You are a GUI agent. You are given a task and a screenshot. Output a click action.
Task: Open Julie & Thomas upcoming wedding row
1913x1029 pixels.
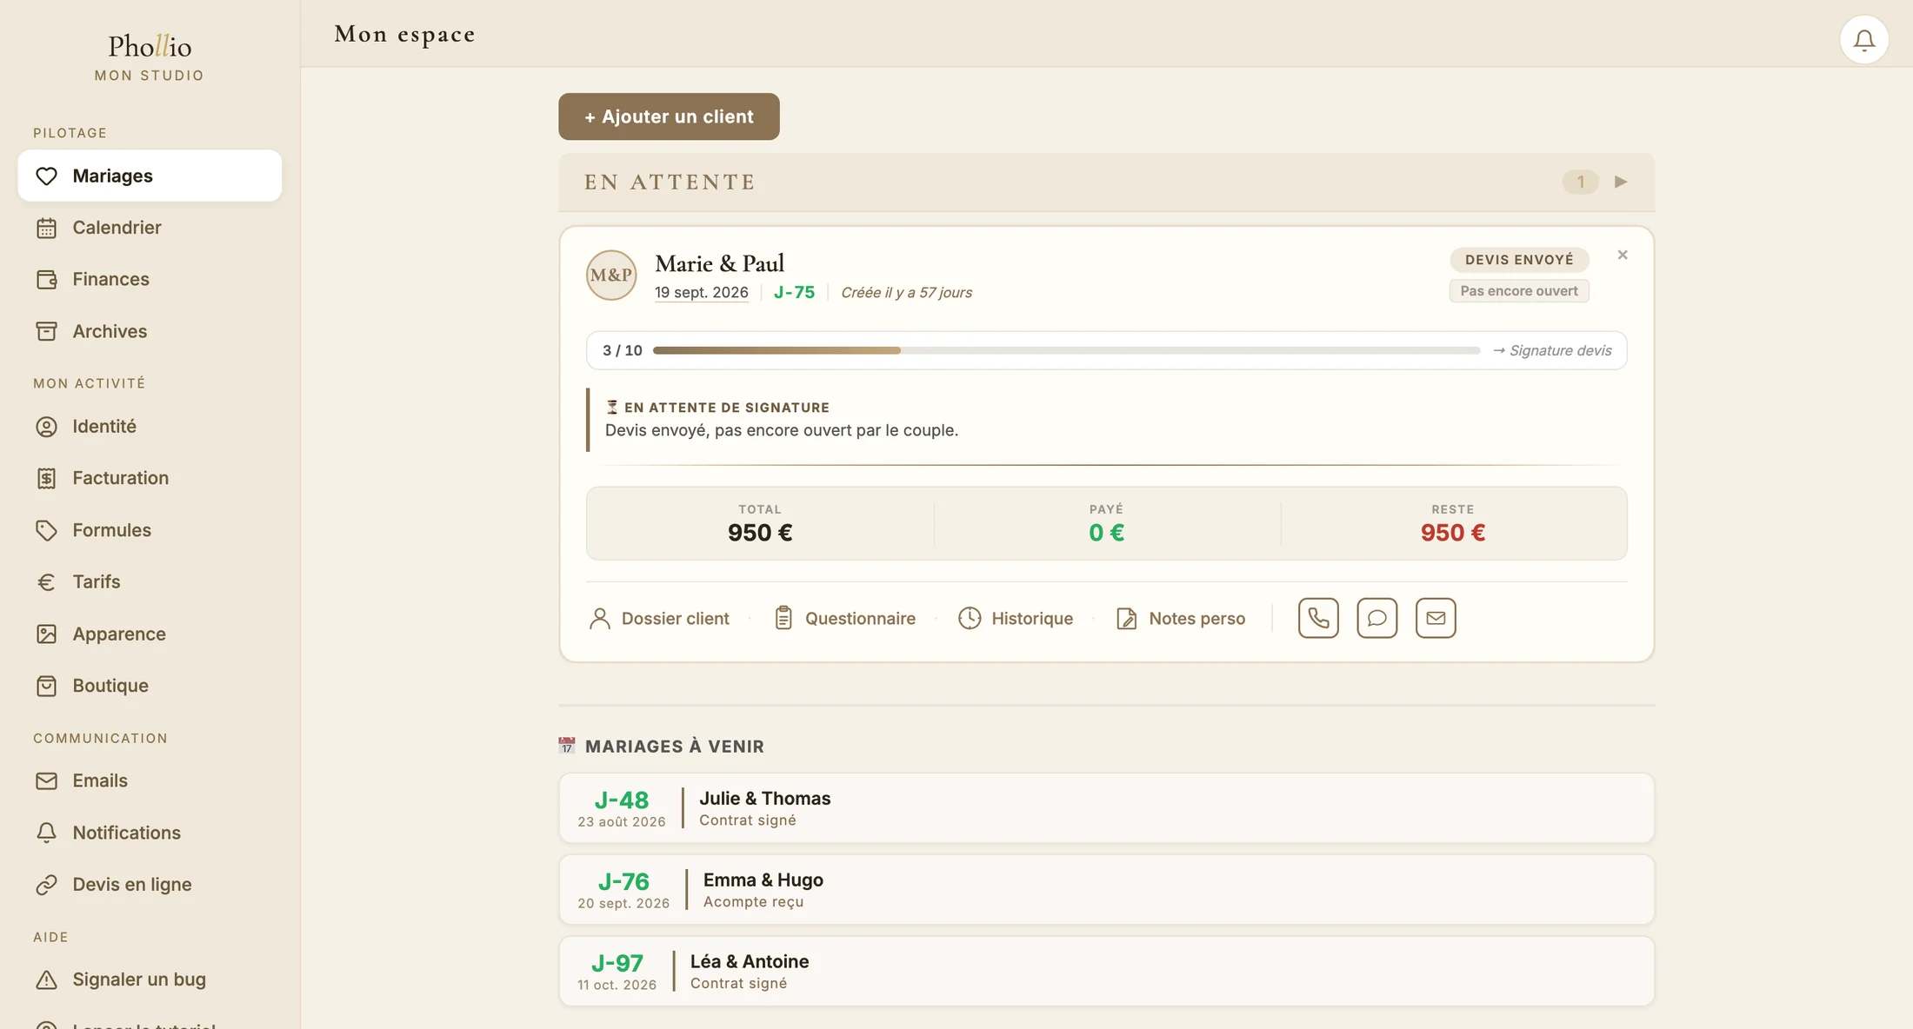pyautogui.click(x=1106, y=808)
